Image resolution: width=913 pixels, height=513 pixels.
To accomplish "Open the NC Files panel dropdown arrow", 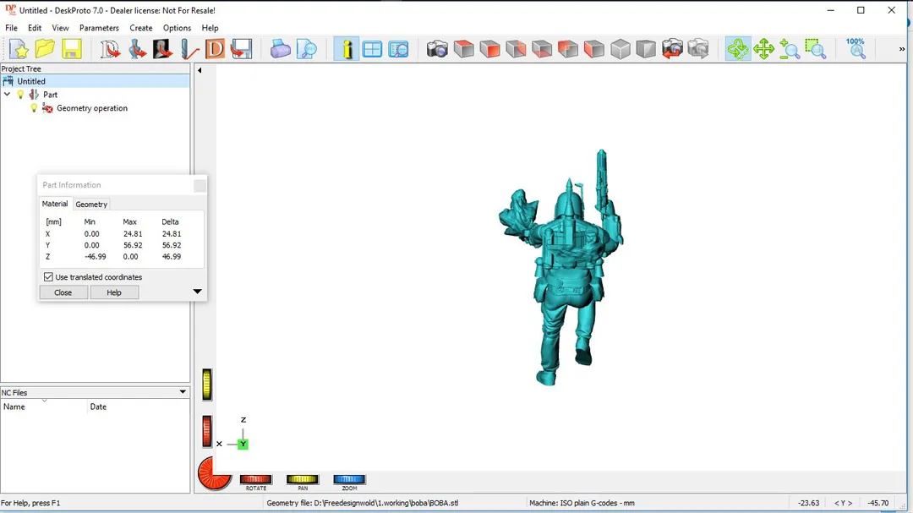I will tap(183, 392).
